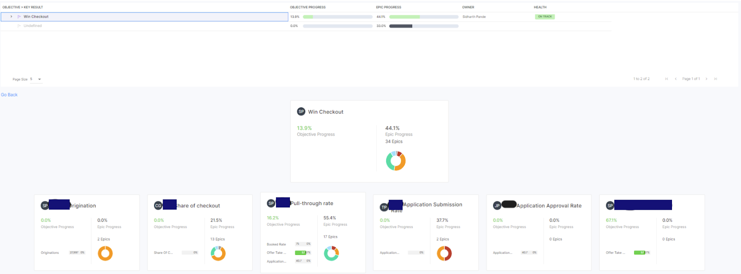Click the Undefined row epic progress bar
This screenshot has width=741, height=274.
click(424, 26)
